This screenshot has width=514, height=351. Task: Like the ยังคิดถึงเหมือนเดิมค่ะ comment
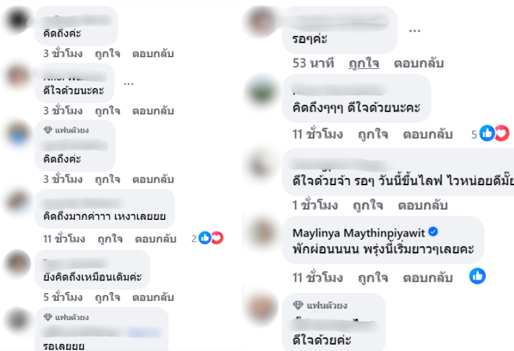[x=107, y=297]
